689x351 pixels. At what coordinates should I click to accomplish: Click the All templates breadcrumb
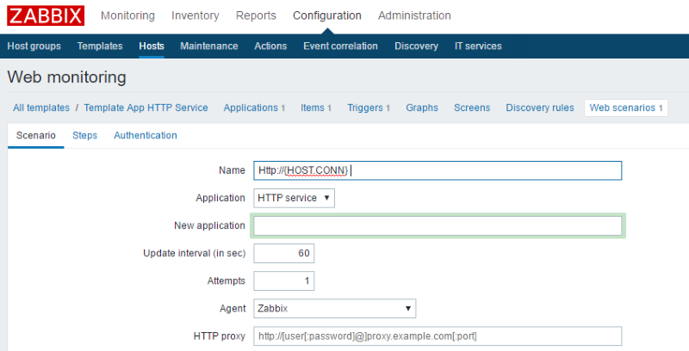coord(41,108)
